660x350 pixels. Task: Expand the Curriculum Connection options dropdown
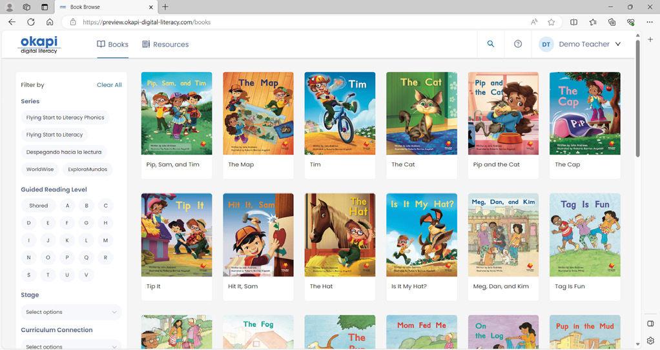[71, 345]
